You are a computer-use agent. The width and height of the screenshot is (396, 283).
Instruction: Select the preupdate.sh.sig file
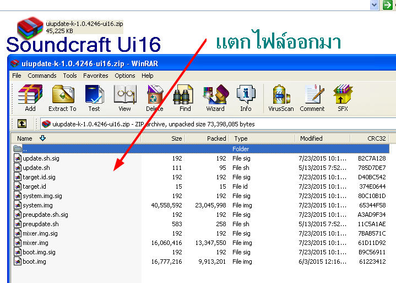click(201, 215)
